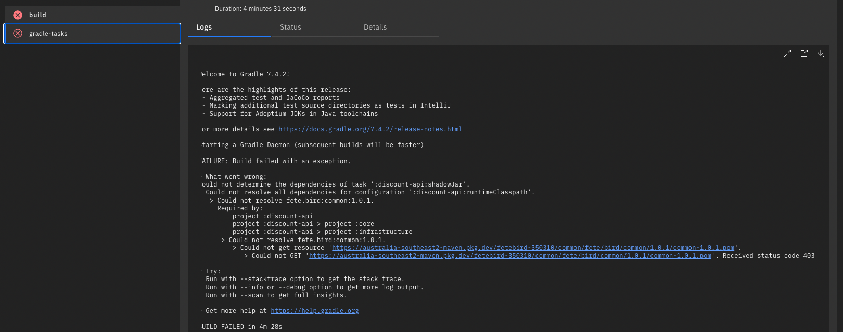Open the URL after 'Could not GET'
This screenshot has height=332, width=843.
510,256
